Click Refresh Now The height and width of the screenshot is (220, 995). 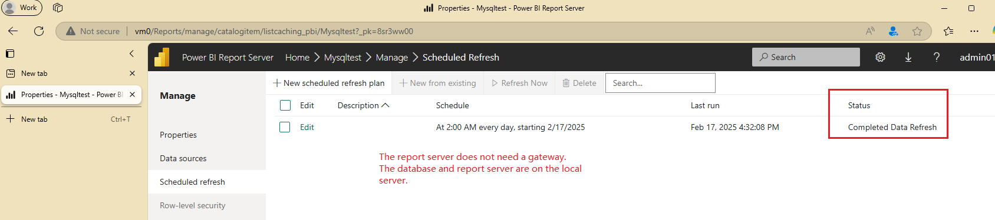[x=519, y=83]
